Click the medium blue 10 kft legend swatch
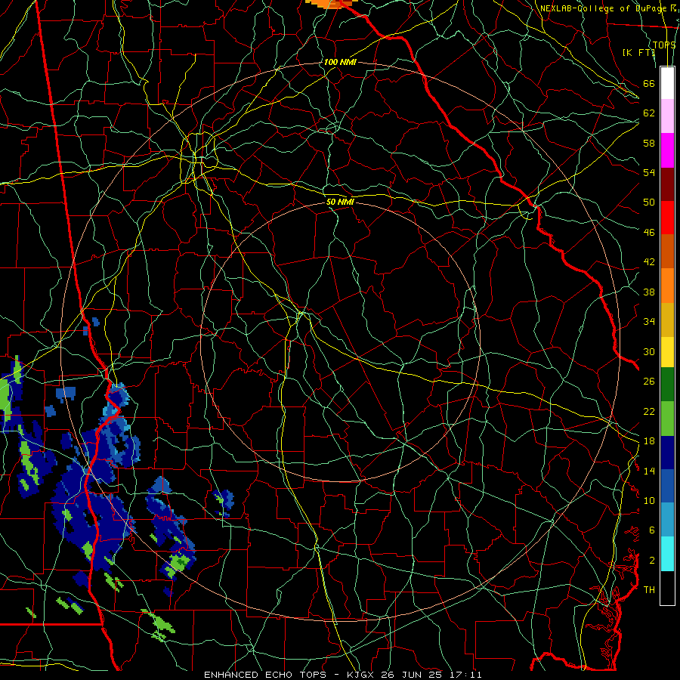 (667, 486)
